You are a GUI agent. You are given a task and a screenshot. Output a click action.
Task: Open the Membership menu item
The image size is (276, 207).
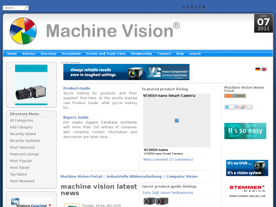pos(141,54)
